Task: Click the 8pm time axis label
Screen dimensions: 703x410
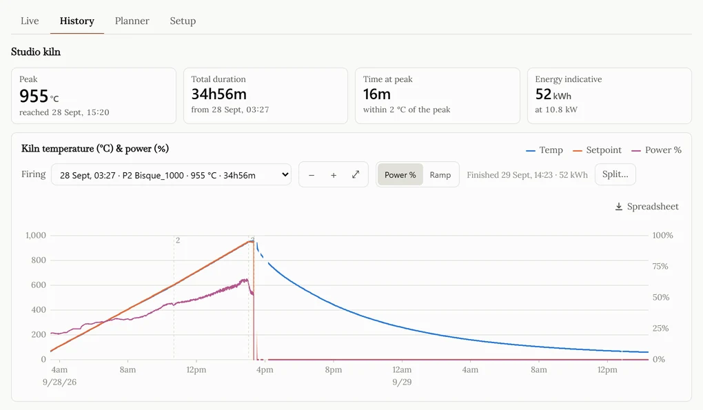Action: pyautogui.click(x=333, y=370)
